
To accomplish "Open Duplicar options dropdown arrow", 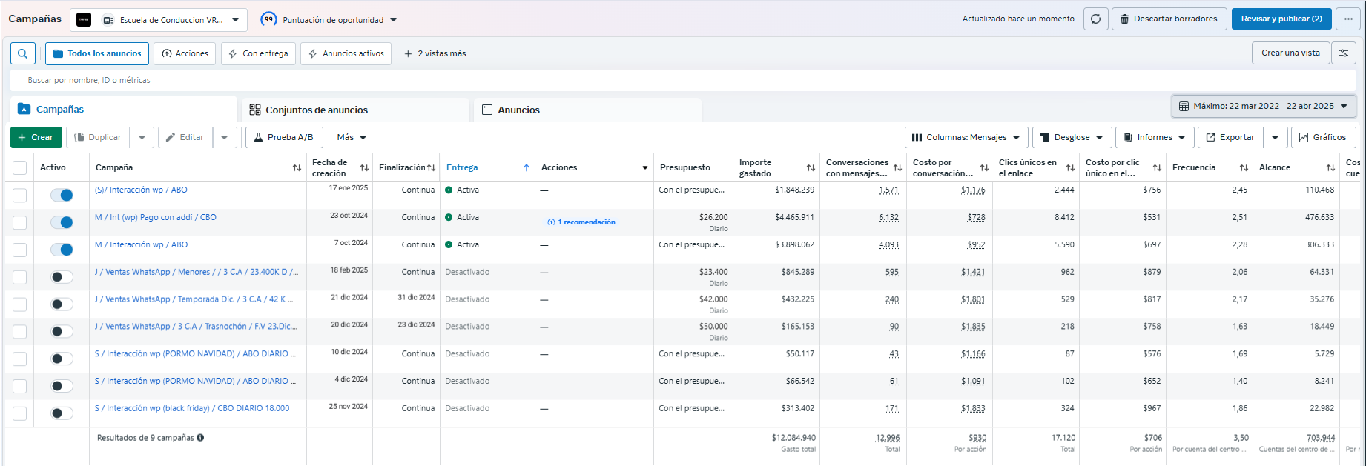I will tap(142, 137).
